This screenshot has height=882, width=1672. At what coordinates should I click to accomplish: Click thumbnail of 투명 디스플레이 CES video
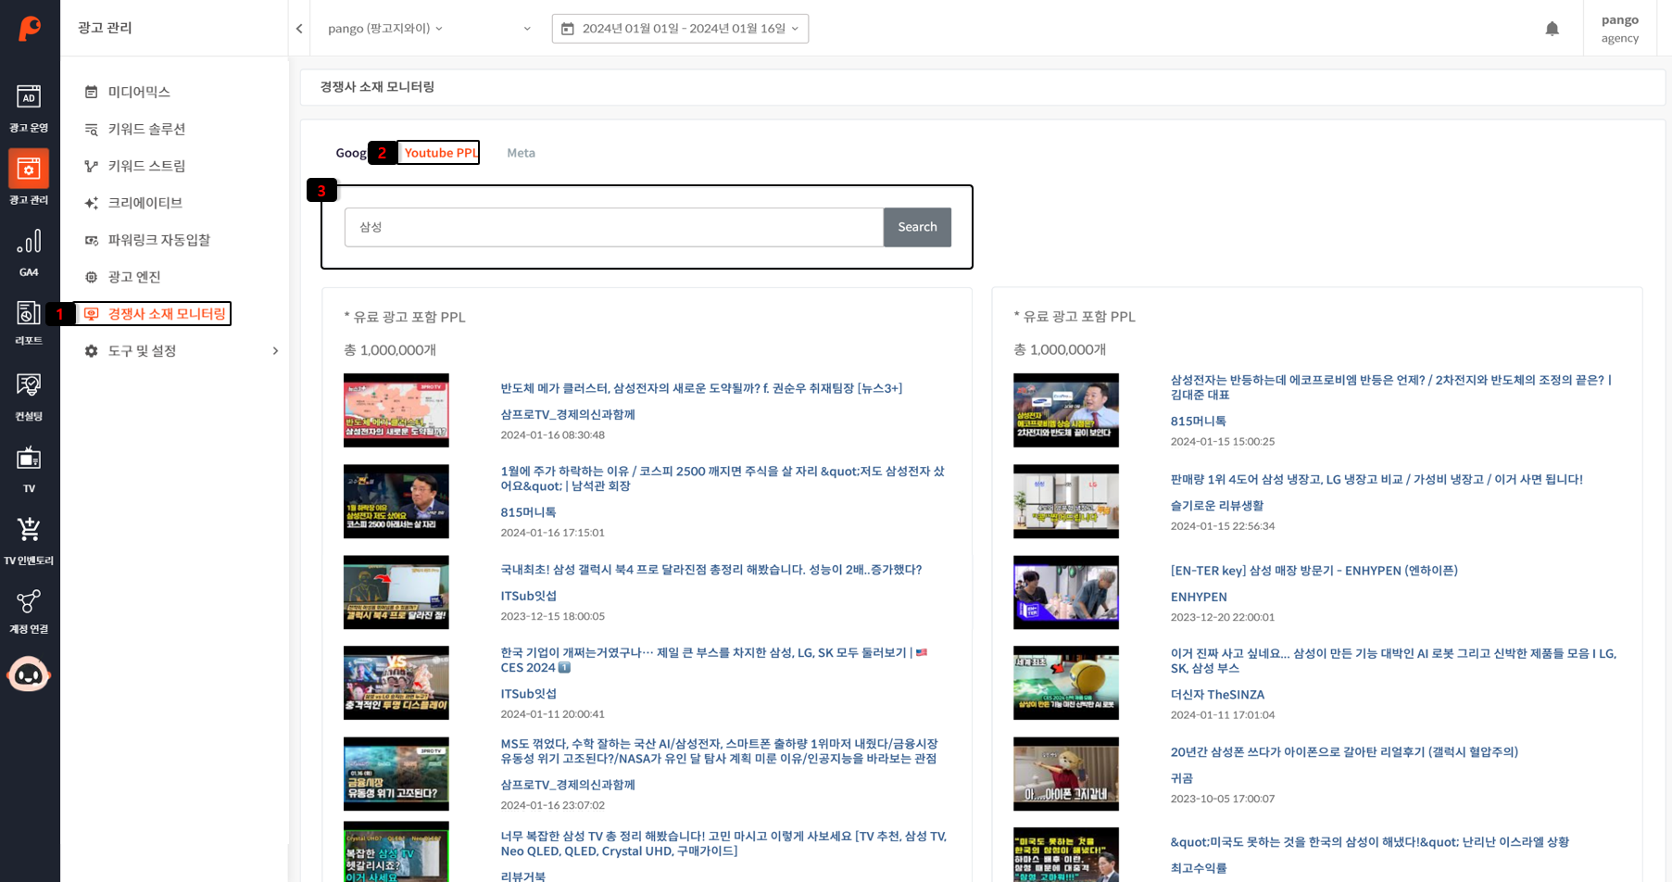pyautogui.click(x=396, y=683)
